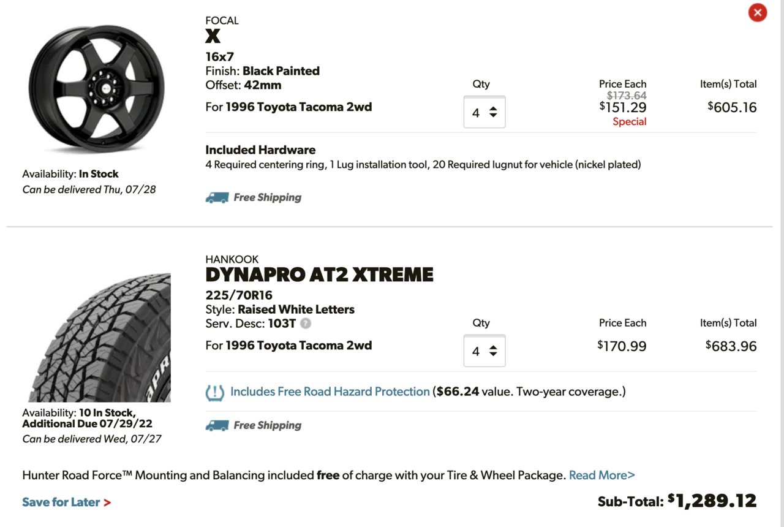Image resolution: width=784 pixels, height=527 pixels.
Task: Click the FOCAL X product title
Action: point(213,37)
